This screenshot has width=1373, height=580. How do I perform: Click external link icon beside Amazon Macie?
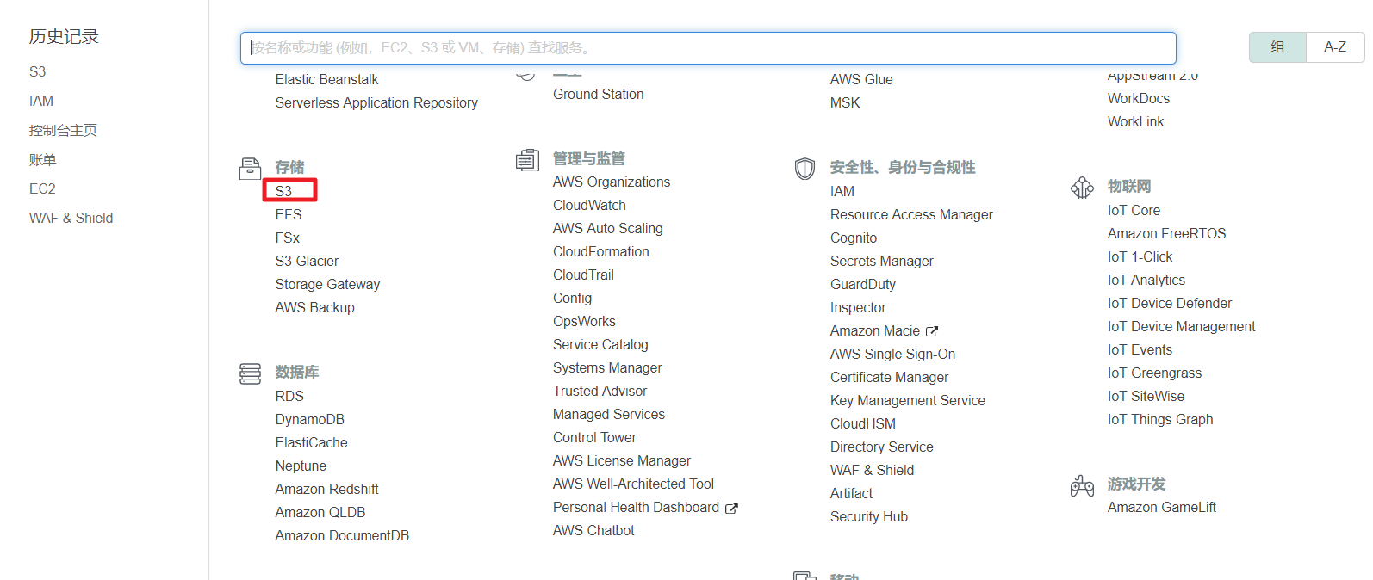point(932,331)
